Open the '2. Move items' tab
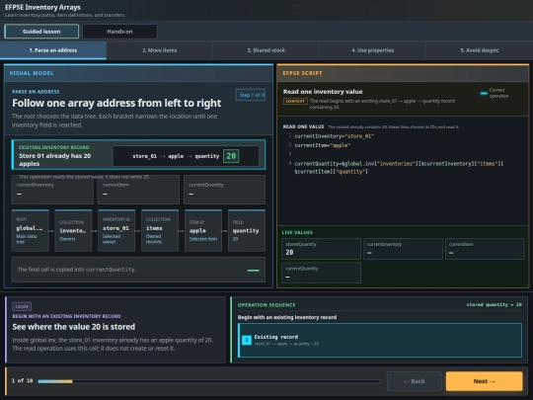The width and height of the screenshot is (533, 400). point(160,50)
